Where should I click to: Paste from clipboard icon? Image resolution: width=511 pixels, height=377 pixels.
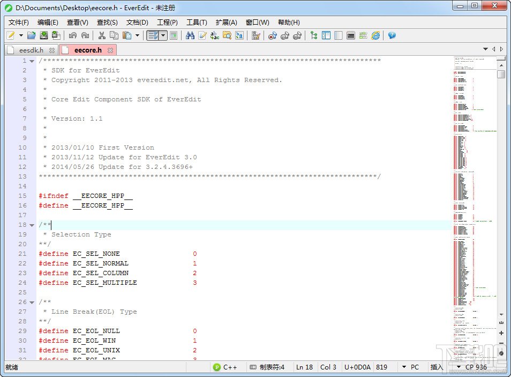click(x=127, y=35)
